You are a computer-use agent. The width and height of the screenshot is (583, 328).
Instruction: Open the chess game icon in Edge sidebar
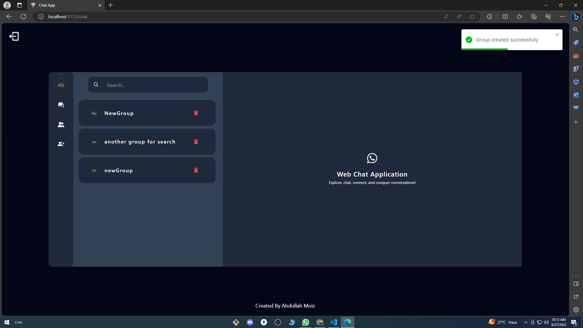point(576,68)
